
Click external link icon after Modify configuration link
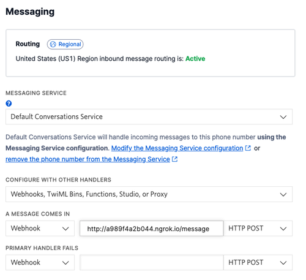point(248,148)
